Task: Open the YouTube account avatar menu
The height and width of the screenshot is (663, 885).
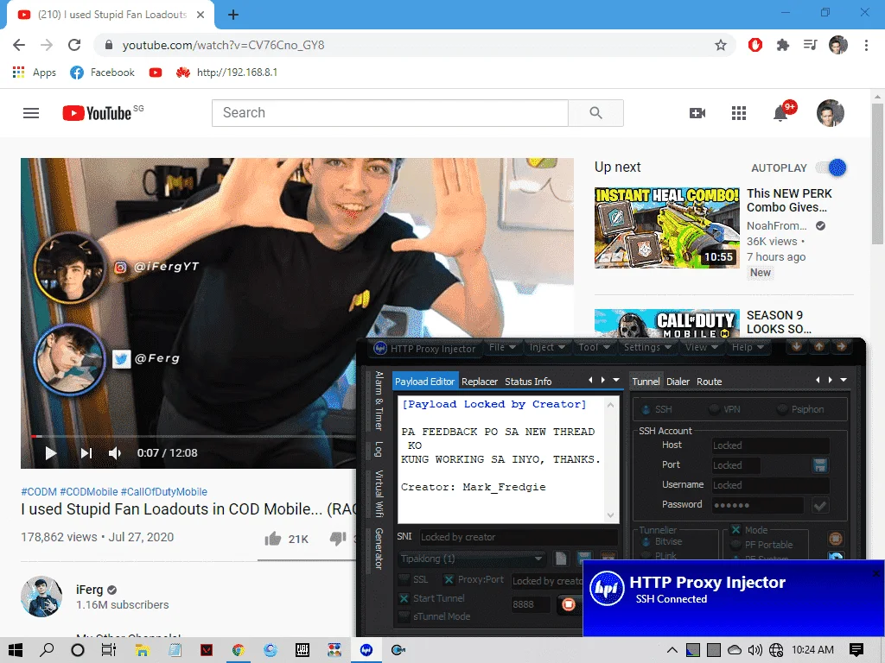Action: (x=831, y=113)
